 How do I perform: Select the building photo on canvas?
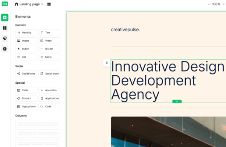168,132
